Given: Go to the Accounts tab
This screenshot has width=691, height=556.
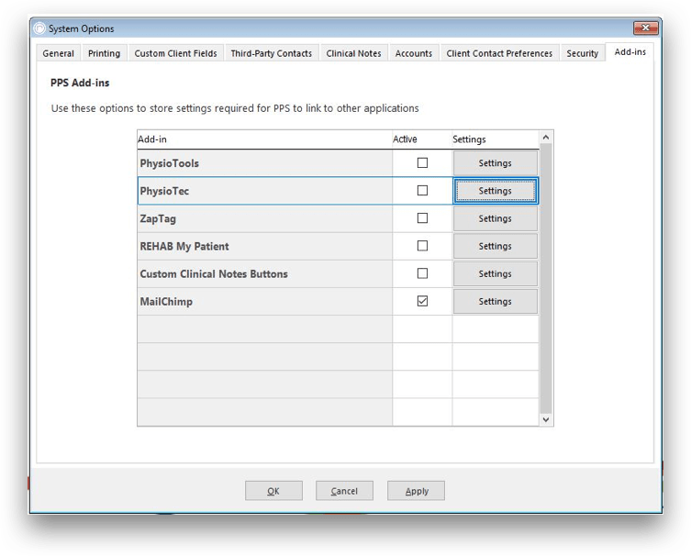Looking at the screenshot, I should click(413, 53).
